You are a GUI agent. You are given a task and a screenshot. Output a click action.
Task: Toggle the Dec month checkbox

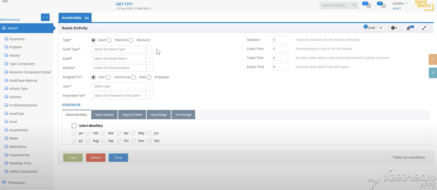[149, 141]
